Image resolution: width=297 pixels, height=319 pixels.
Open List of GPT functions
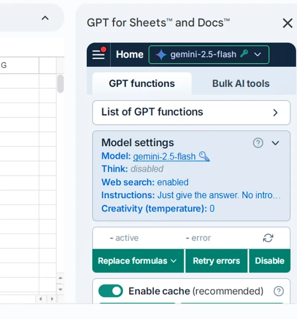coord(191,113)
